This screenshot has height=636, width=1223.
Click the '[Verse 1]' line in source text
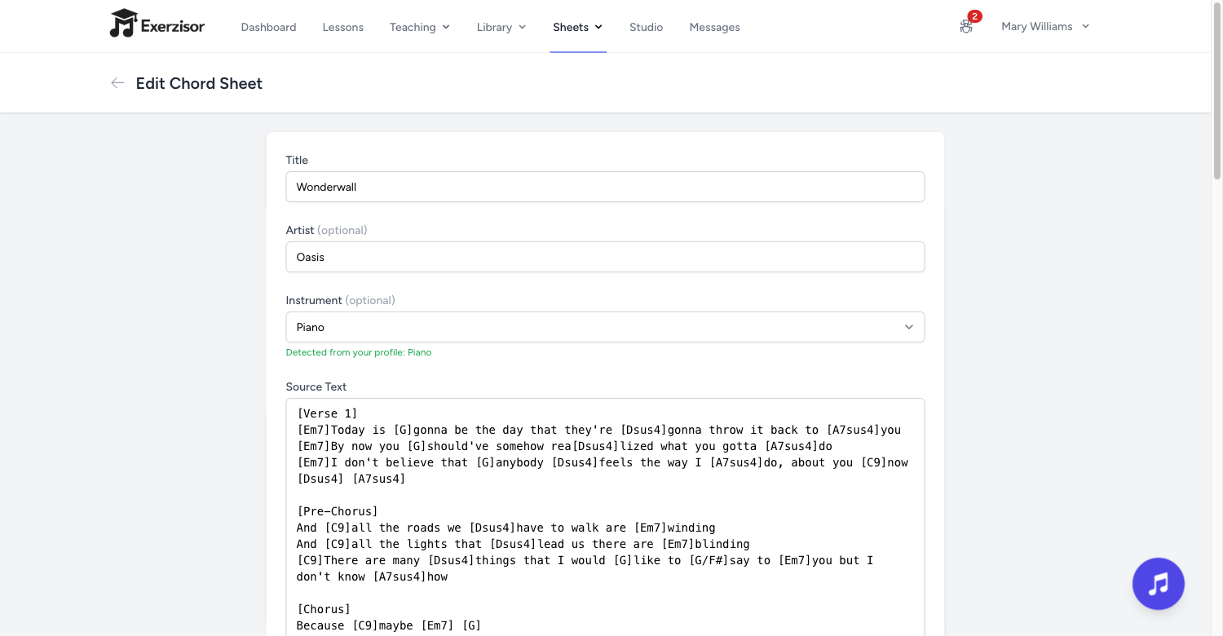[327, 413]
